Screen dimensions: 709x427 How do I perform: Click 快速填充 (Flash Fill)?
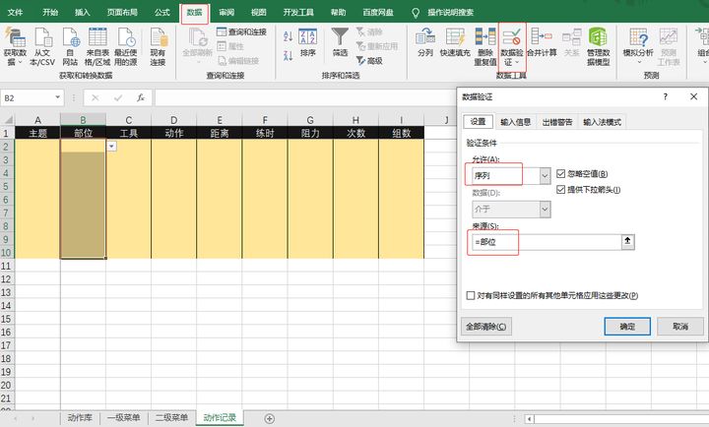(x=455, y=42)
